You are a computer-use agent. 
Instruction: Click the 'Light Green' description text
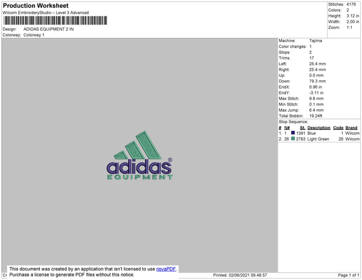[x=318, y=139]
